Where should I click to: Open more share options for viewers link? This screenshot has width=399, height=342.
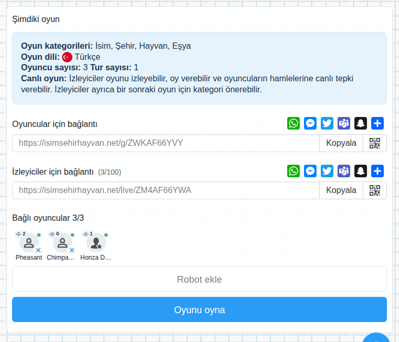[x=377, y=171]
